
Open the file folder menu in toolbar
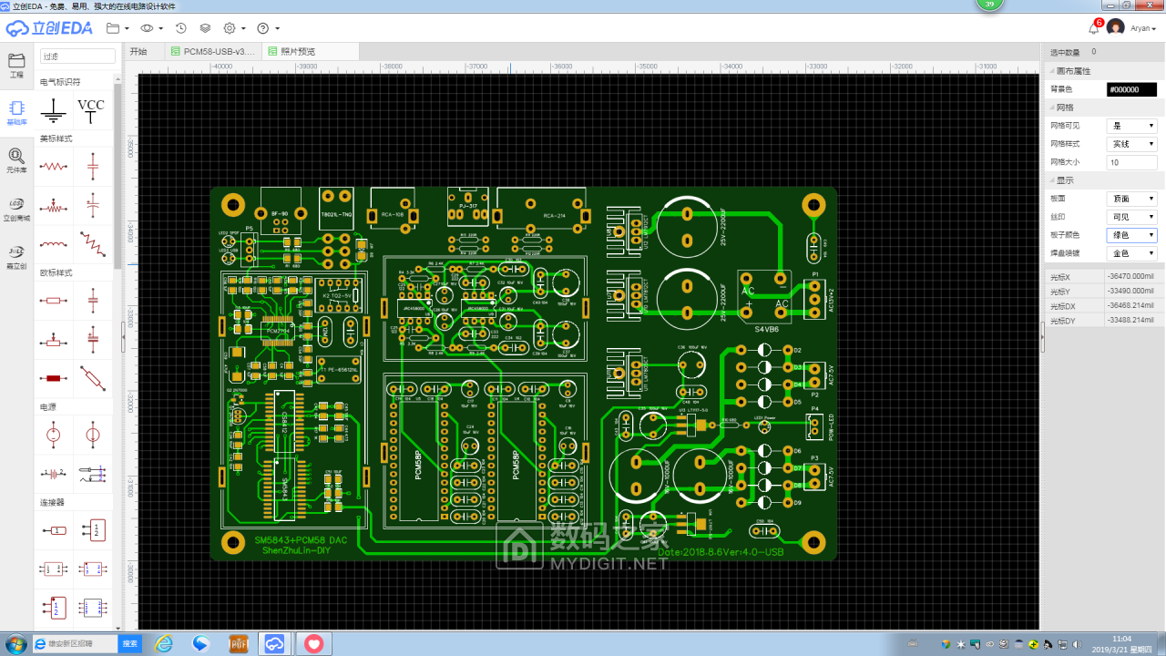[117, 28]
